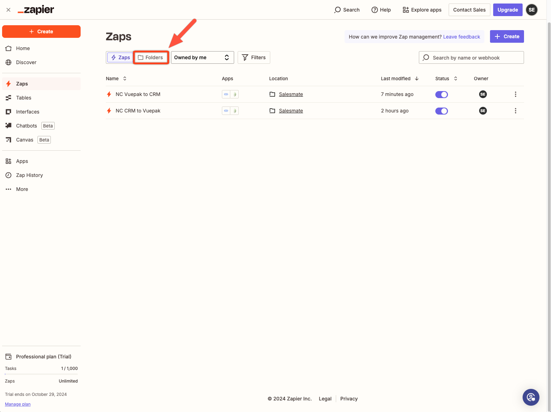
Task: Click the Location column header
Action: [x=278, y=78]
